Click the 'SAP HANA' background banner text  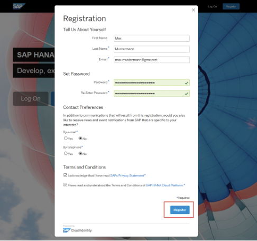[x=35, y=55]
